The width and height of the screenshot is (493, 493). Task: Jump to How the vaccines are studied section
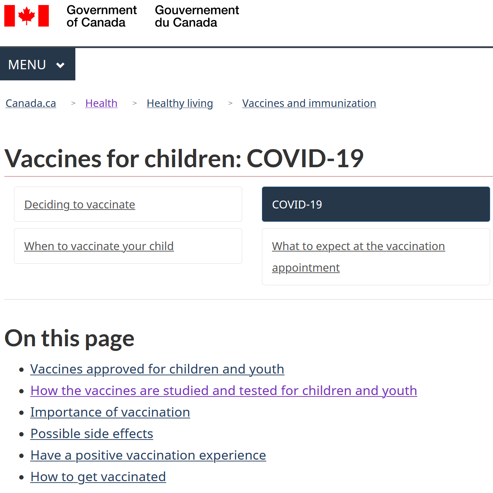tap(224, 391)
